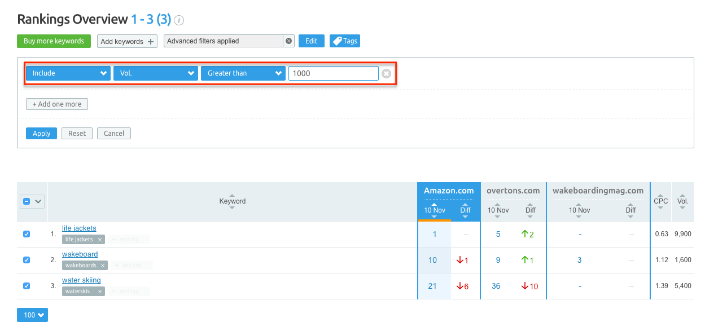705x331 pixels.
Task: Clear the 1000 filter value using its x icon
Action: [385, 73]
